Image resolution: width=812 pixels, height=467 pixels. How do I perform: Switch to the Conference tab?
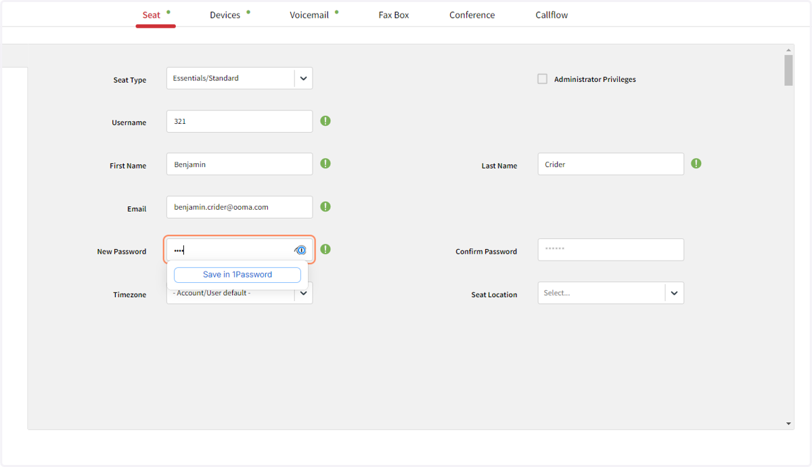(472, 15)
